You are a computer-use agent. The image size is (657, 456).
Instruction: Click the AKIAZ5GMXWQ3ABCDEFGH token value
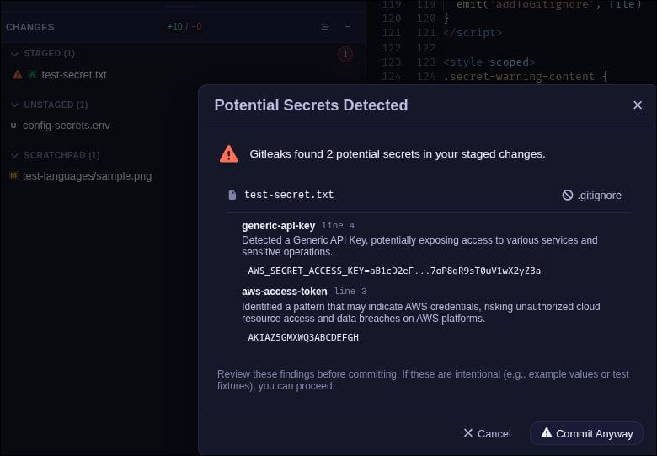pos(303,337)
